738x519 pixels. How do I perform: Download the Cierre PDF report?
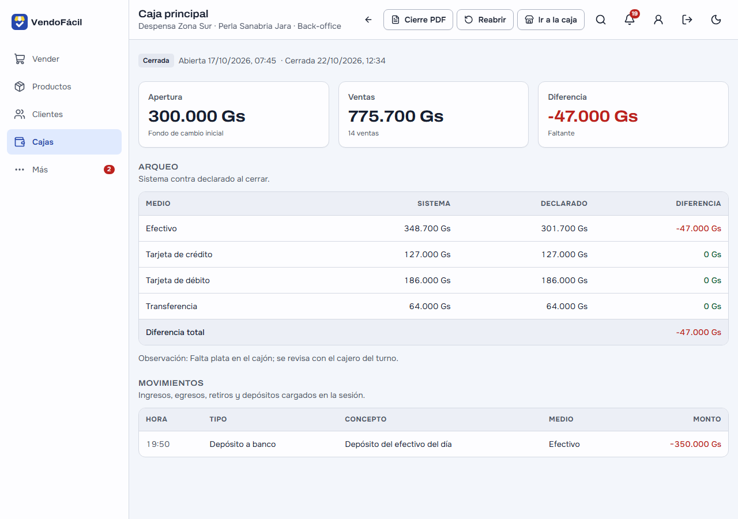click(418, 20)
